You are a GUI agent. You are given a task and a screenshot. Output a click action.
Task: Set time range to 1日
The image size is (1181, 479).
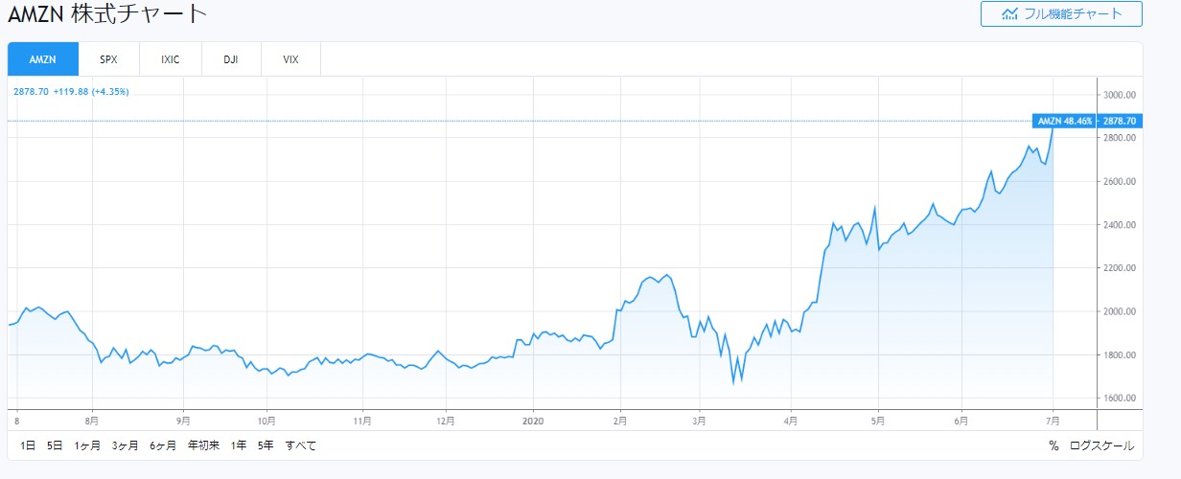coord(28,445)
